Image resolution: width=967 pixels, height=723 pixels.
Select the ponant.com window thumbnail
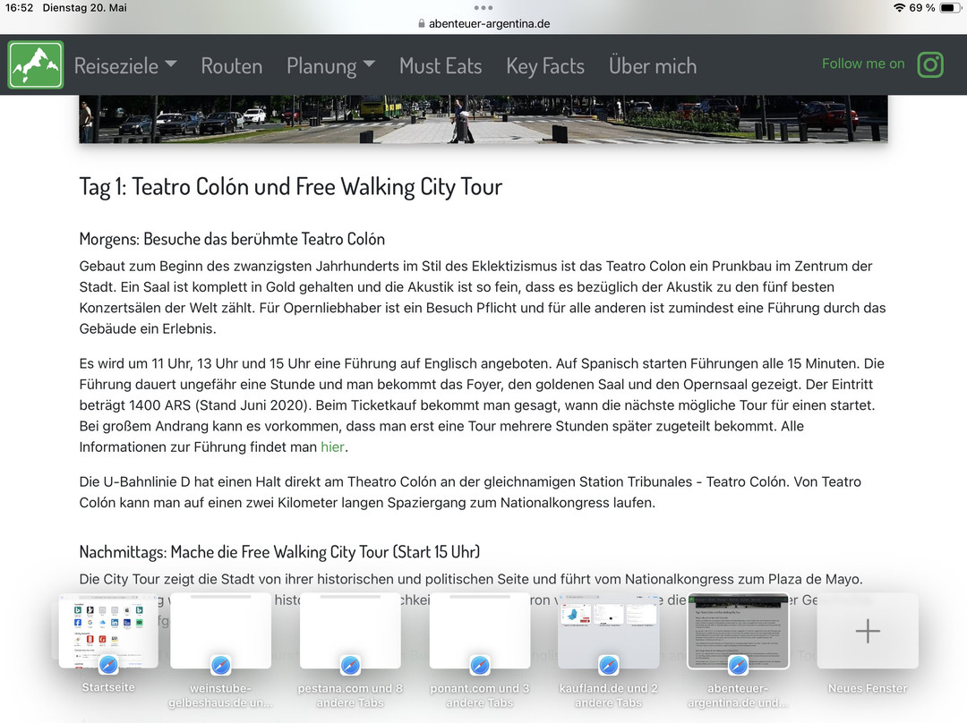tap(480, 629)
